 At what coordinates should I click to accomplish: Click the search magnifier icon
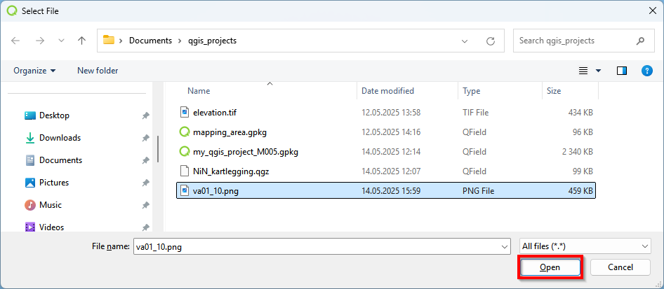[640, 41]
